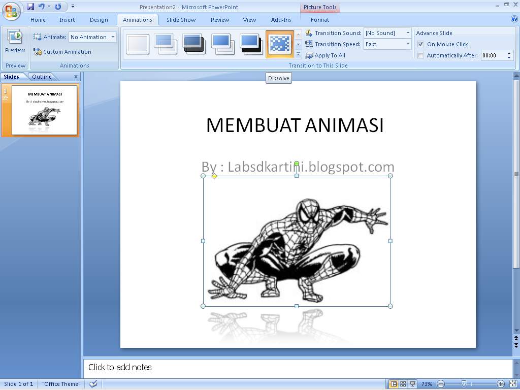Click Slide 1 of 1 status text
The width and height of the screenshot is (520, 390).
[x=19, y=384]
